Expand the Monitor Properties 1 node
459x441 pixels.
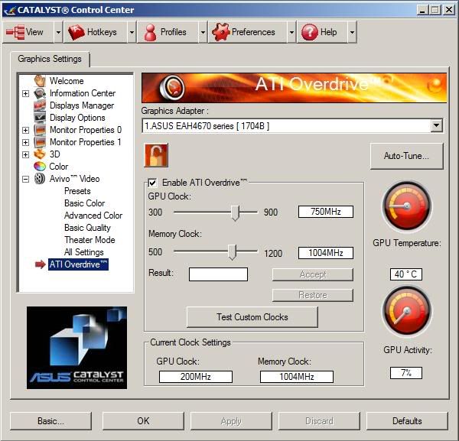click(26, 142)
